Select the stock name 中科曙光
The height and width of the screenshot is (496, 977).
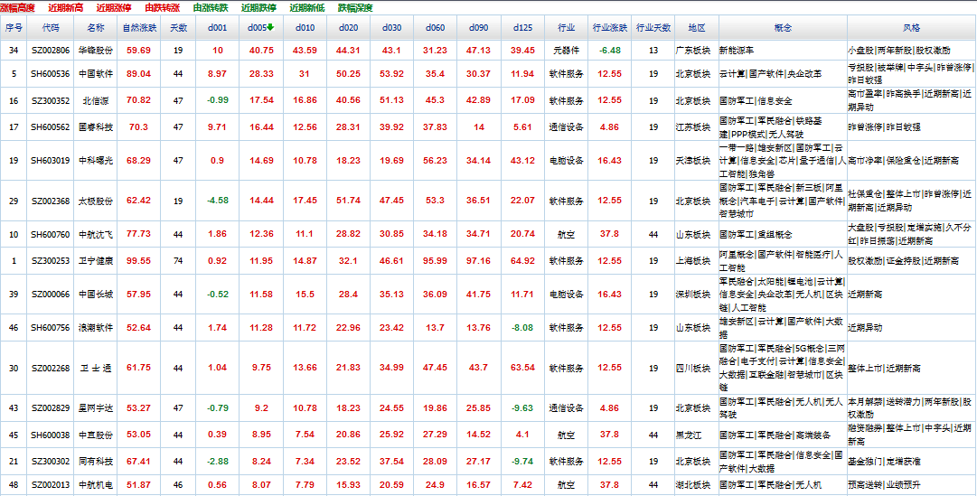click(96, 161)
